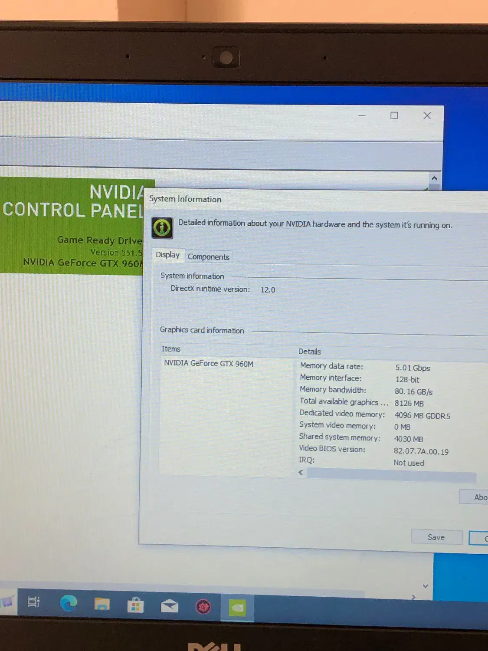Click the Memory bandwidth value 80.16 GB/s
Viewport: 488px width, 651px height.
click(413, 391)
